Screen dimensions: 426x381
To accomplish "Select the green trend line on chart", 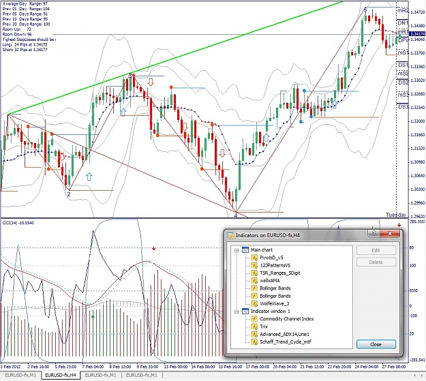I will (x=176, y=57).
